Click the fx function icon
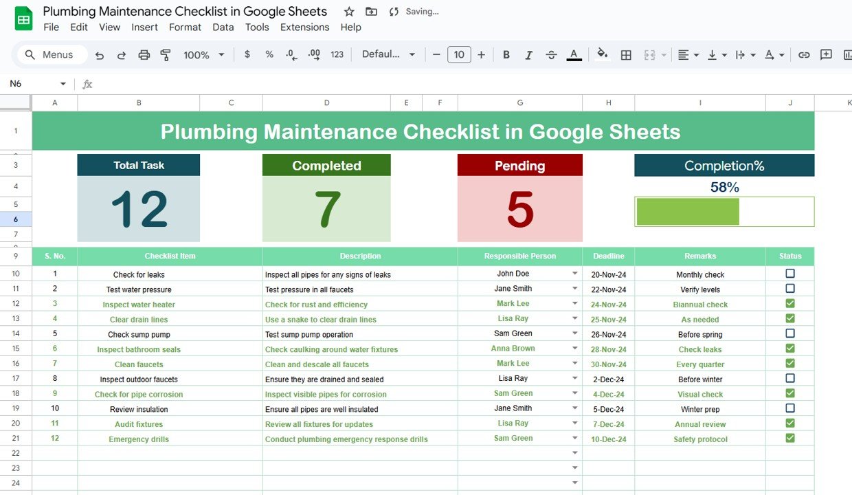 (87, 84)
